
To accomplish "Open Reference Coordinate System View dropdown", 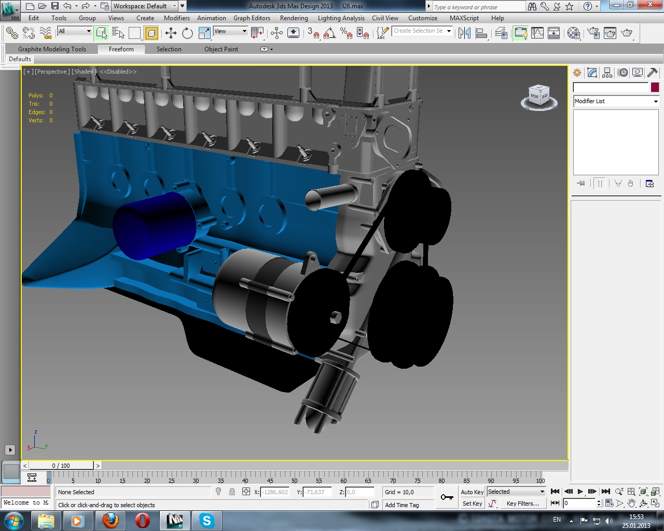I will pos(230,31).
